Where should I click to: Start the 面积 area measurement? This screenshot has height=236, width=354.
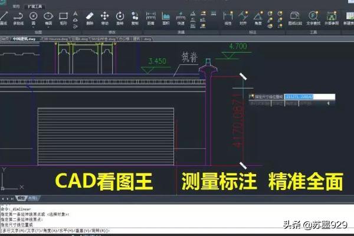tap(166, 18)
